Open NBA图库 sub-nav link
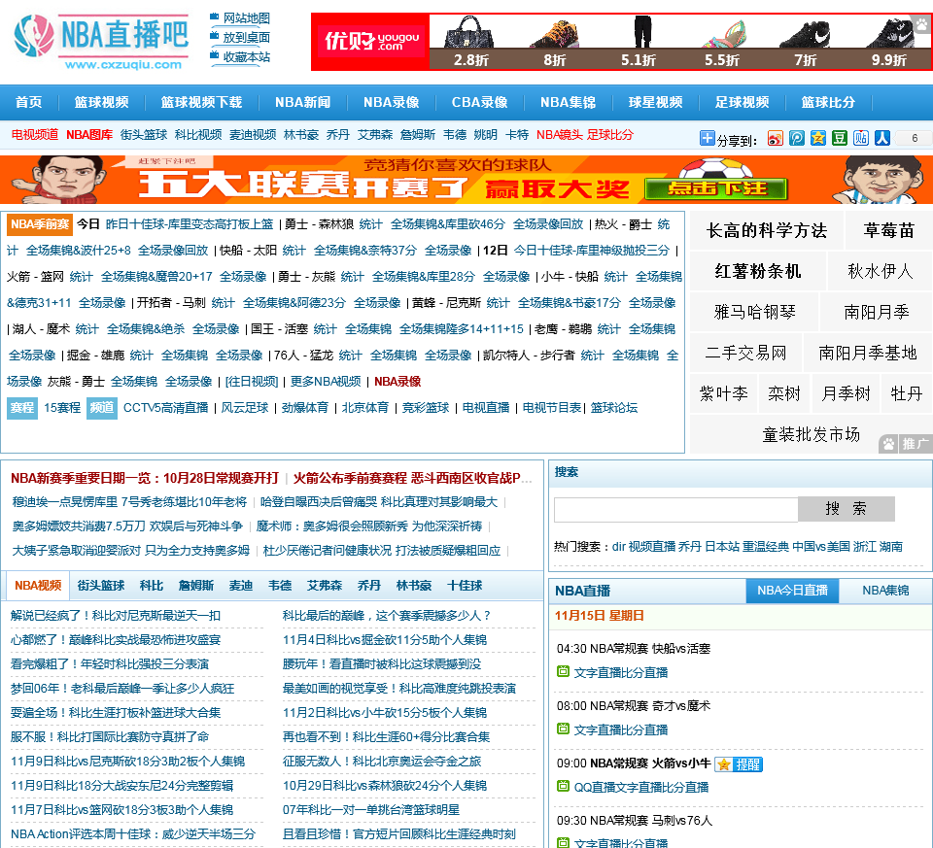The height and width of the screenshot is (848, 933). click(x=89, y=135)
